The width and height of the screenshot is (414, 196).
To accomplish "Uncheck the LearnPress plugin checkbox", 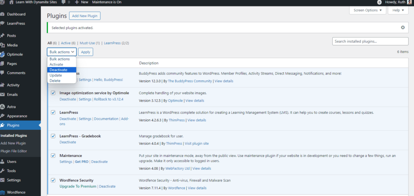I will [53, 112].
